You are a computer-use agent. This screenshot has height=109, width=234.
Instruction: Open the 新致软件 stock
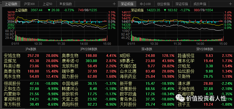point(89,94)
